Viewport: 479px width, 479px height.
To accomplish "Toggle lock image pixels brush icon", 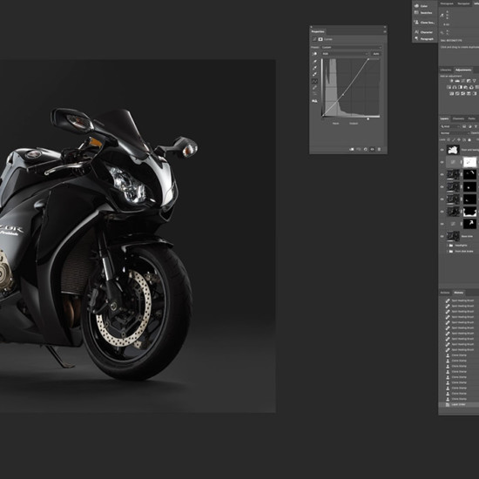I will click(x=454, y=140).
